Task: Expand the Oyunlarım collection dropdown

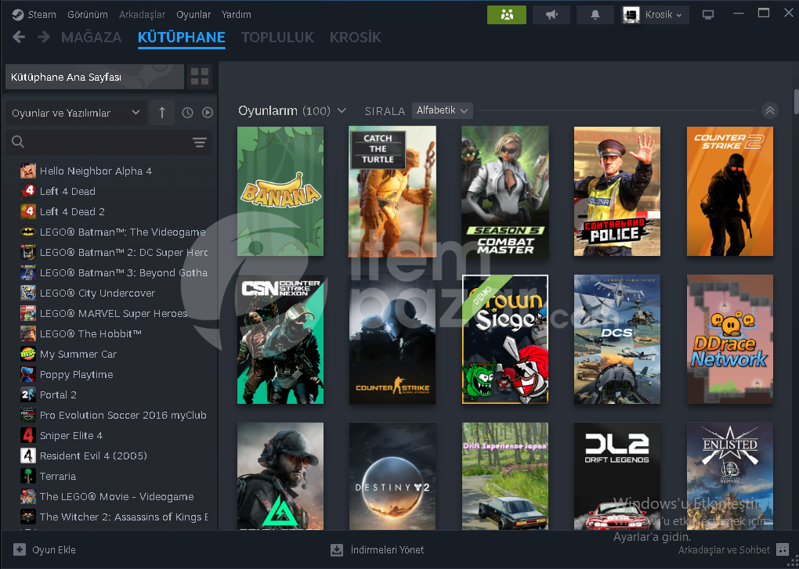Action: pyautogui.click(x=342, y=110)
